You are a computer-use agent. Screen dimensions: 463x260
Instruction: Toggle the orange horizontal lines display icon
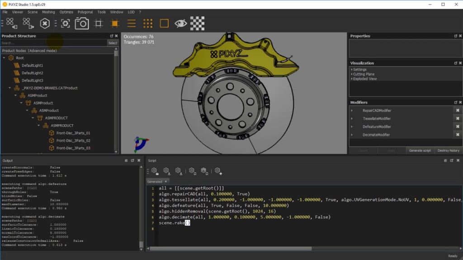(132, 23)
